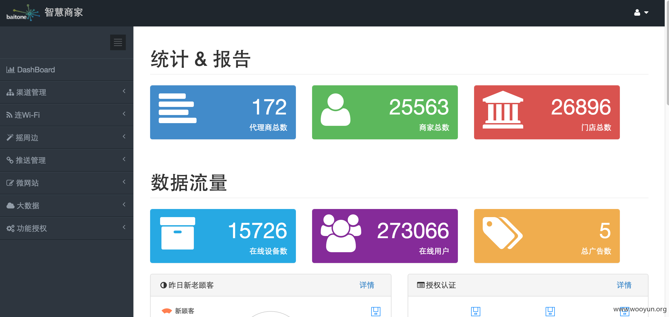Screen dimensions: 669x317
Task: Click the 连Wi-Fi signal icon
Action: [x=9, y=115]
